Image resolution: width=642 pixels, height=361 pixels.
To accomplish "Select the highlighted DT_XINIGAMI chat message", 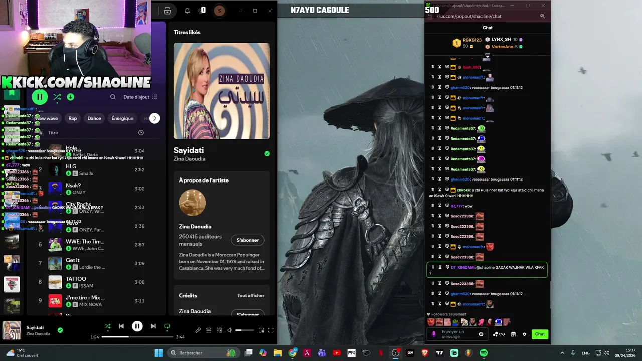I will click(487, 270).
